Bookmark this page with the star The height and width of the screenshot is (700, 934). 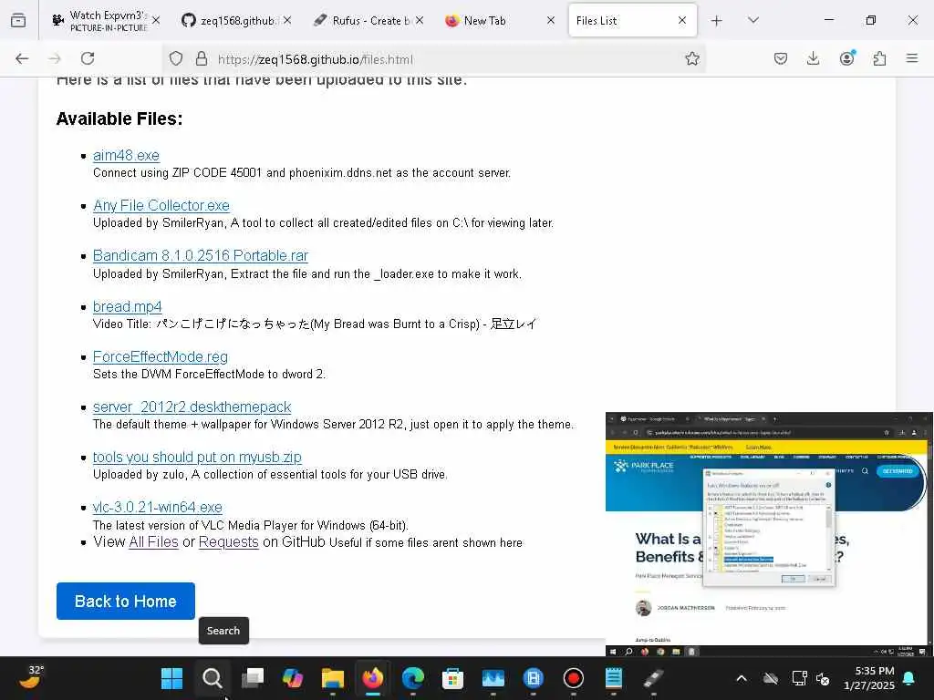(x=692, y=58)
